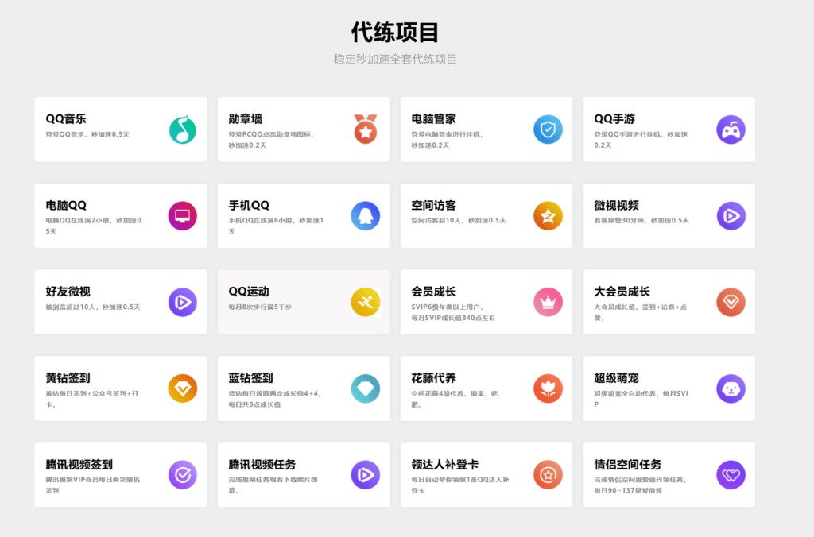The image size is (814, 537).
Task: Click the QQ手游 gamepad icon
Action: 731,129
